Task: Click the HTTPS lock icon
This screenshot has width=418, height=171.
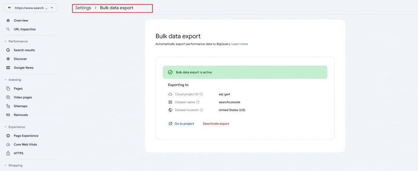Action: 8,153
